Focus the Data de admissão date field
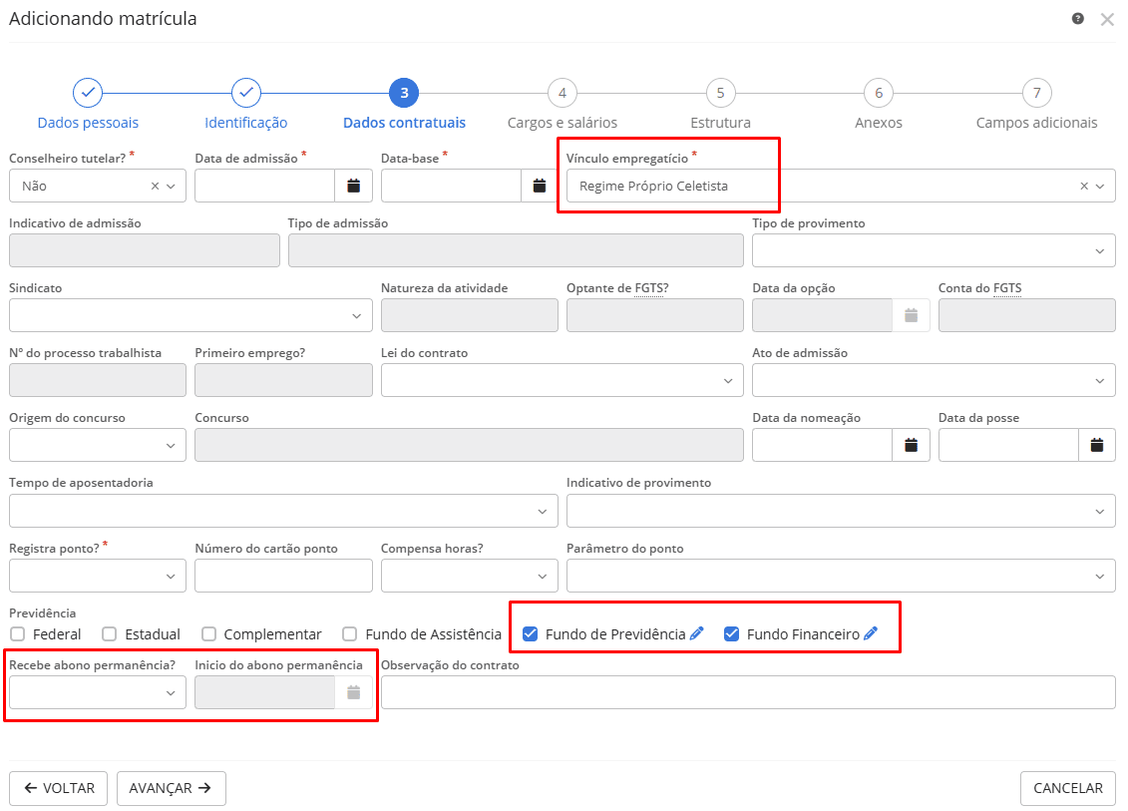The width and height of the screenshot is (1128, 811). [x=264, y=186]
